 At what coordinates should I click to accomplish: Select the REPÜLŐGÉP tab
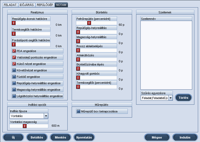[45, 5]
